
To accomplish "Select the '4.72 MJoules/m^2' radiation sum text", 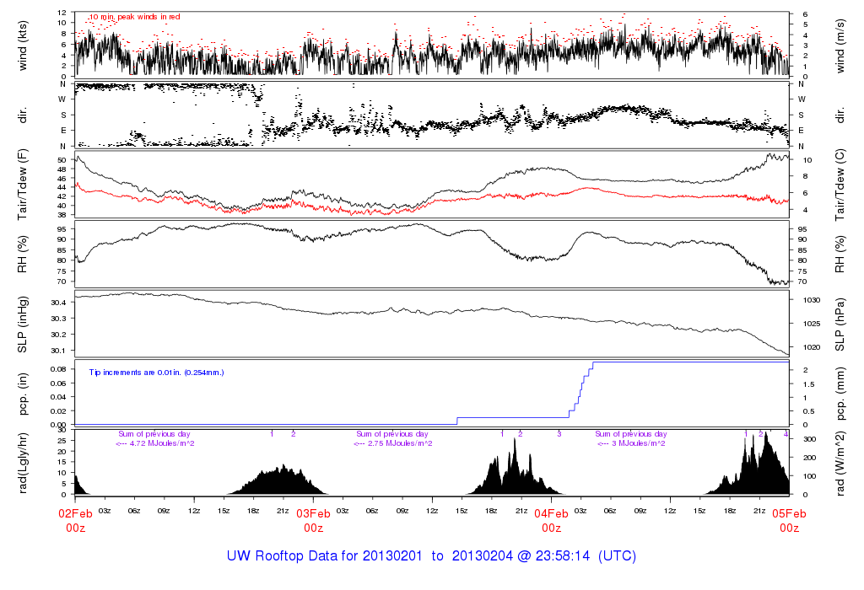I will point(162,443).
